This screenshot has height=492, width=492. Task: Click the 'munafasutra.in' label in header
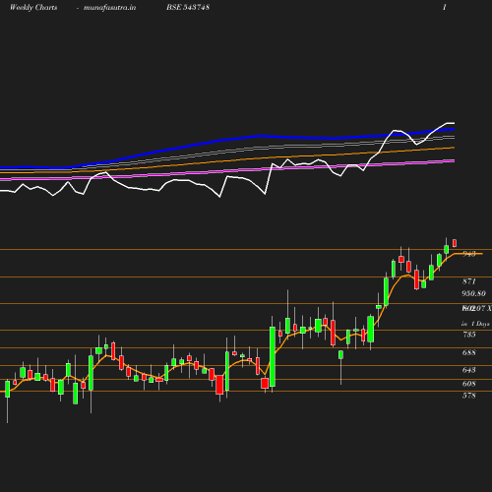point(109,8)
